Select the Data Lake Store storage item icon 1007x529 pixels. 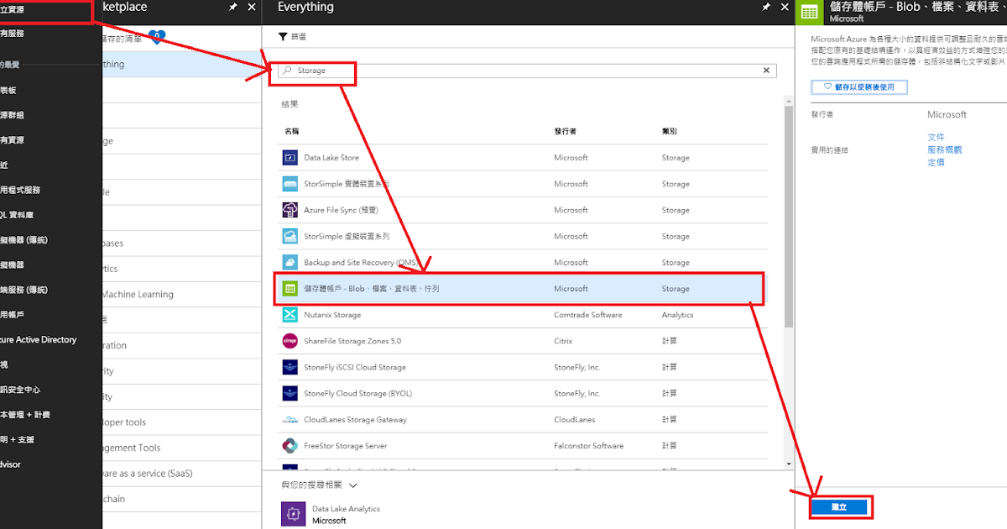click(291, 157)
